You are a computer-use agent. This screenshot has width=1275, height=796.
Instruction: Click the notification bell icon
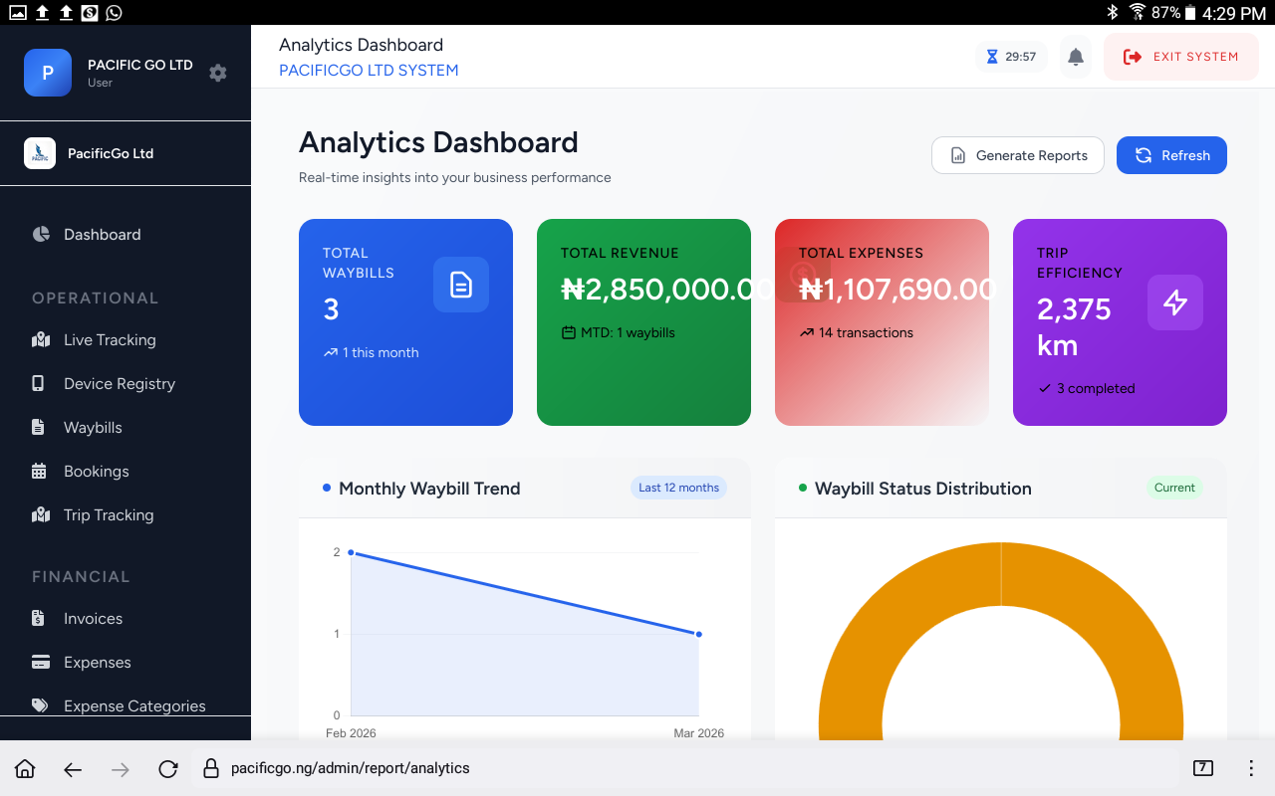pyautogui.click(x=1075, y=57)
